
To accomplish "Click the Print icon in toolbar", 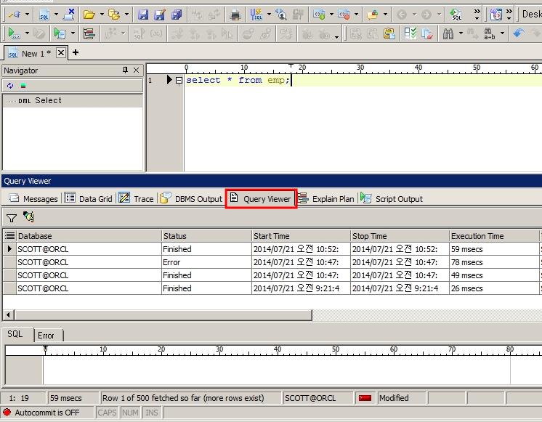I will click(235, 14).
